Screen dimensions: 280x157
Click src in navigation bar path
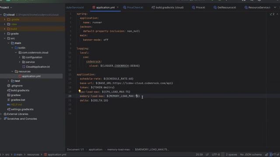[x=7, y=155]
